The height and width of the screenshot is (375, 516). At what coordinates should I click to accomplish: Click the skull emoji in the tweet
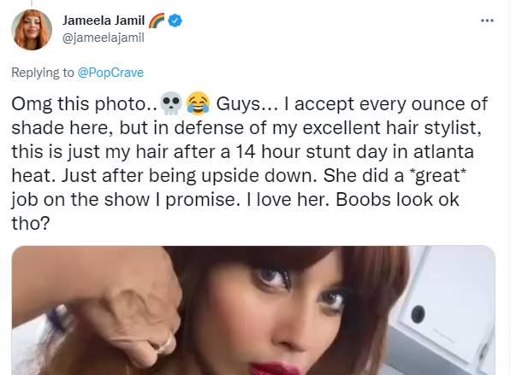click(x=170, y=105)
